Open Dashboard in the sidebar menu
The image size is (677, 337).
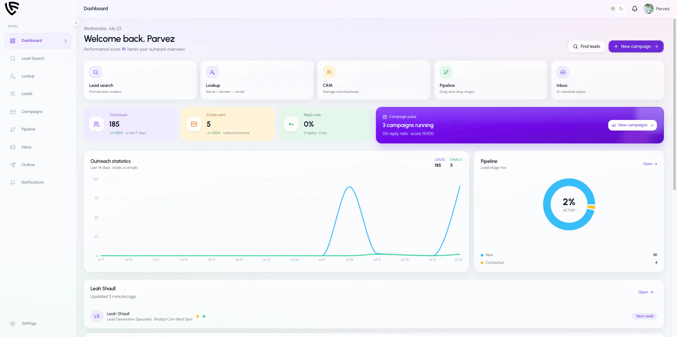[38, 41]
